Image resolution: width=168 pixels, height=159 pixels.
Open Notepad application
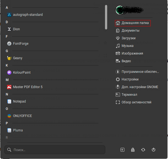coord(19,101)
